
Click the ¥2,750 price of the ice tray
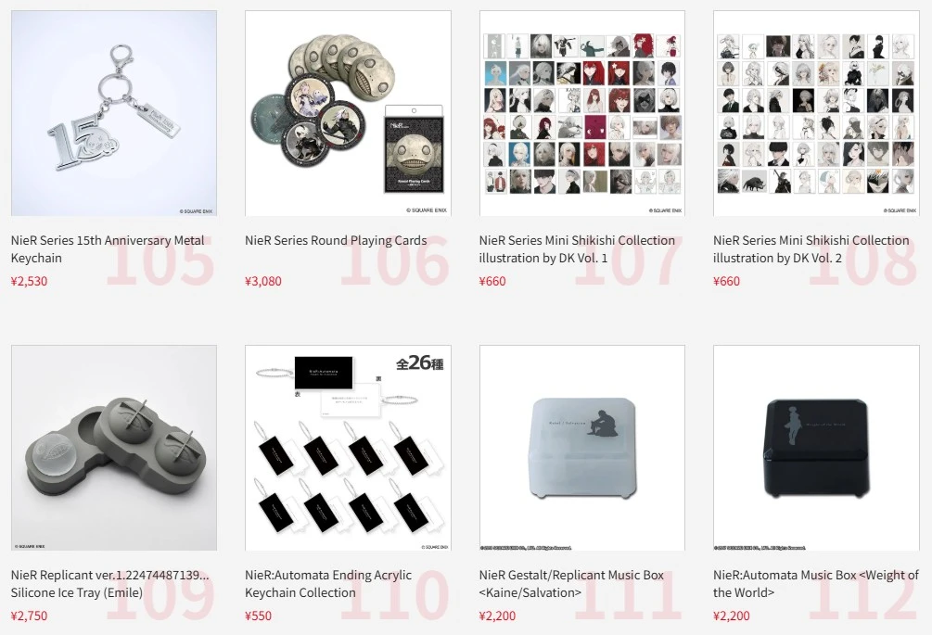click(x=29, y=616)
